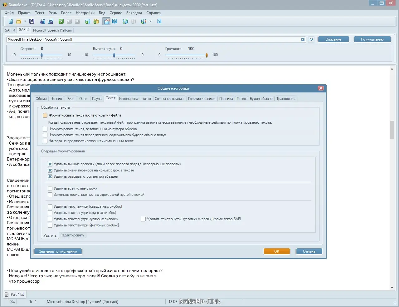Switch to the Редактировать bottom tab
Viewport: 399px width, 307px height.
click(72, 235)
